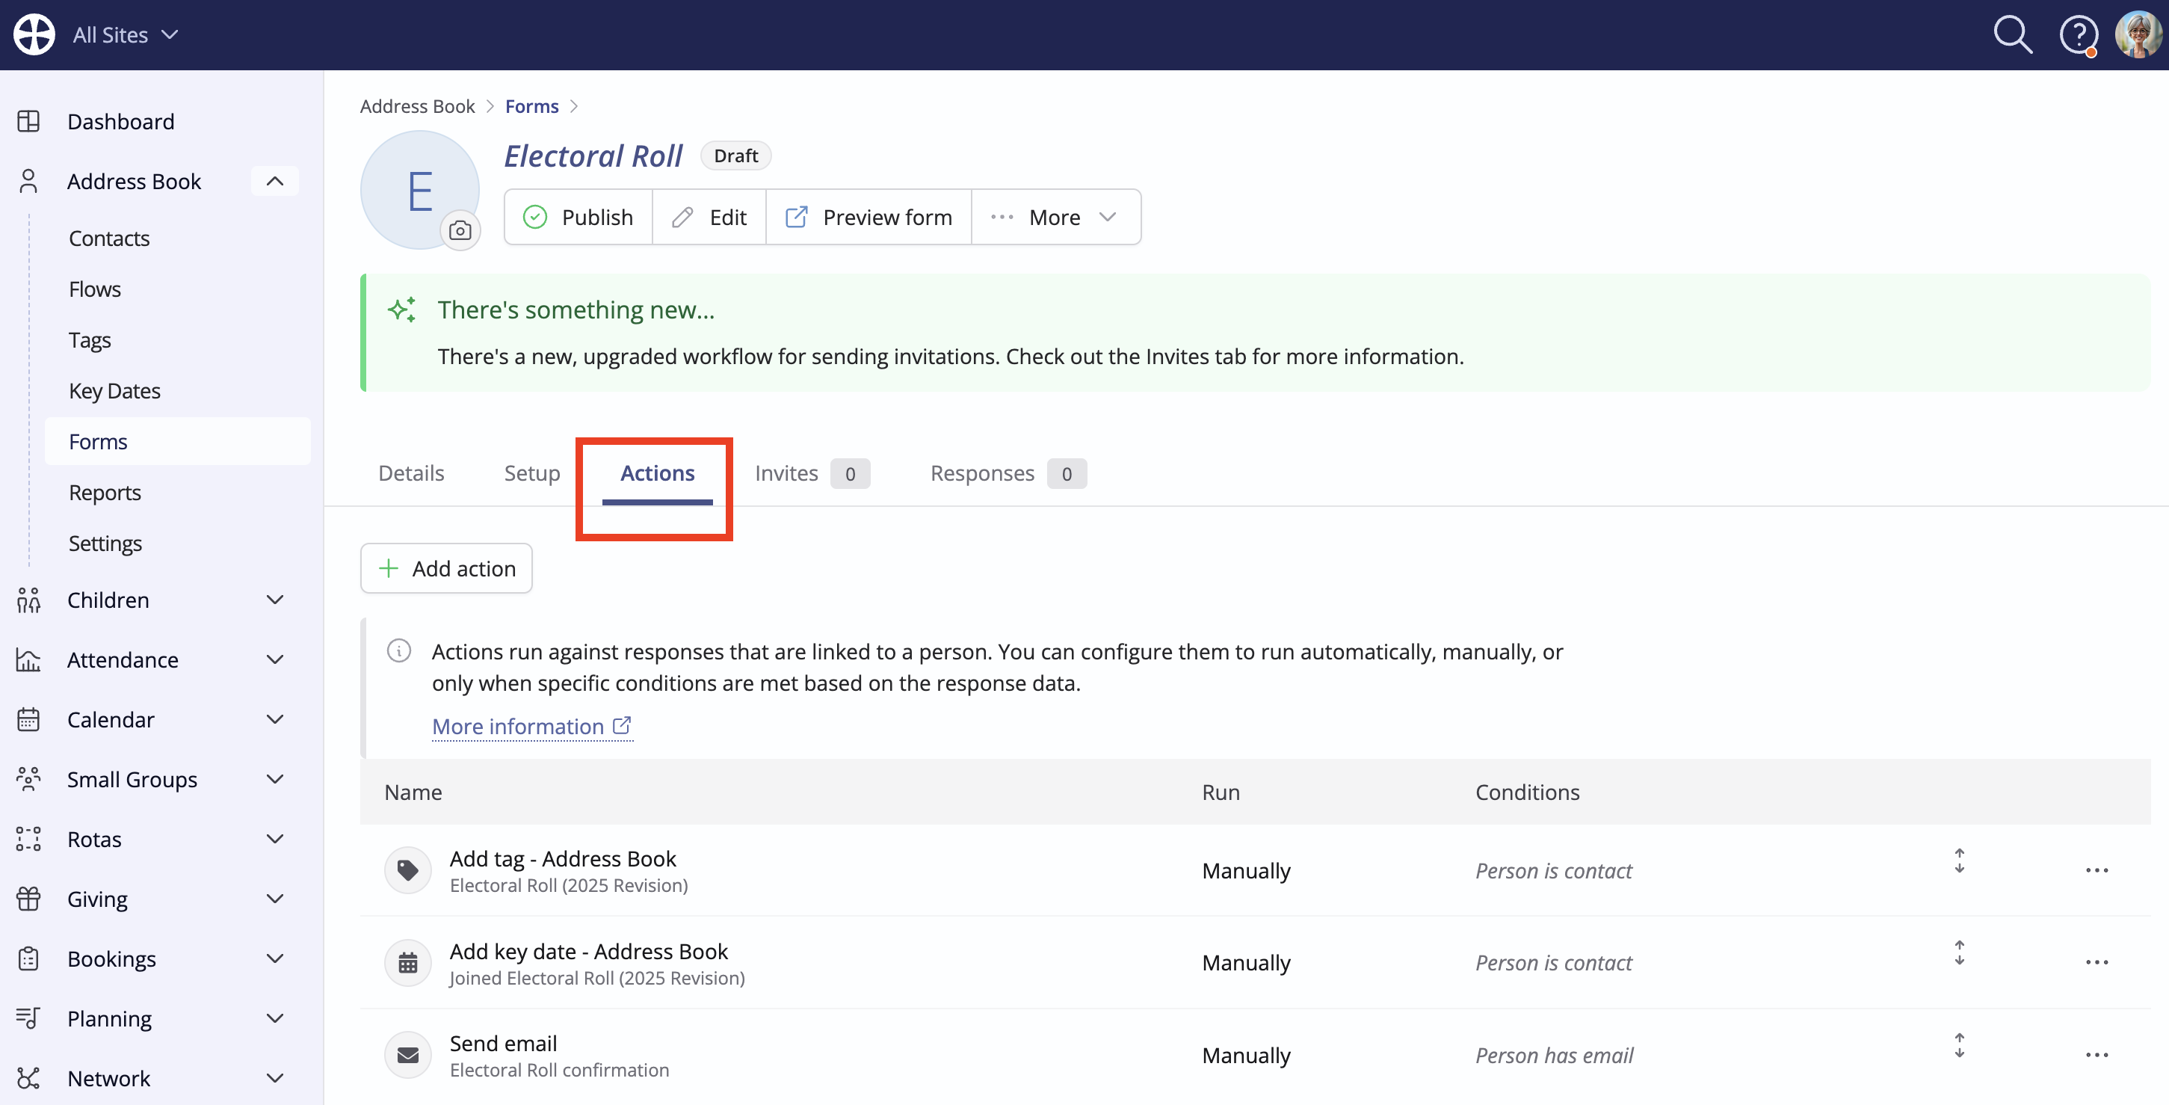Screen dimensions: 2169x1105
Task: Switch to the Invites tab
Action: click(x=812, y=473)
